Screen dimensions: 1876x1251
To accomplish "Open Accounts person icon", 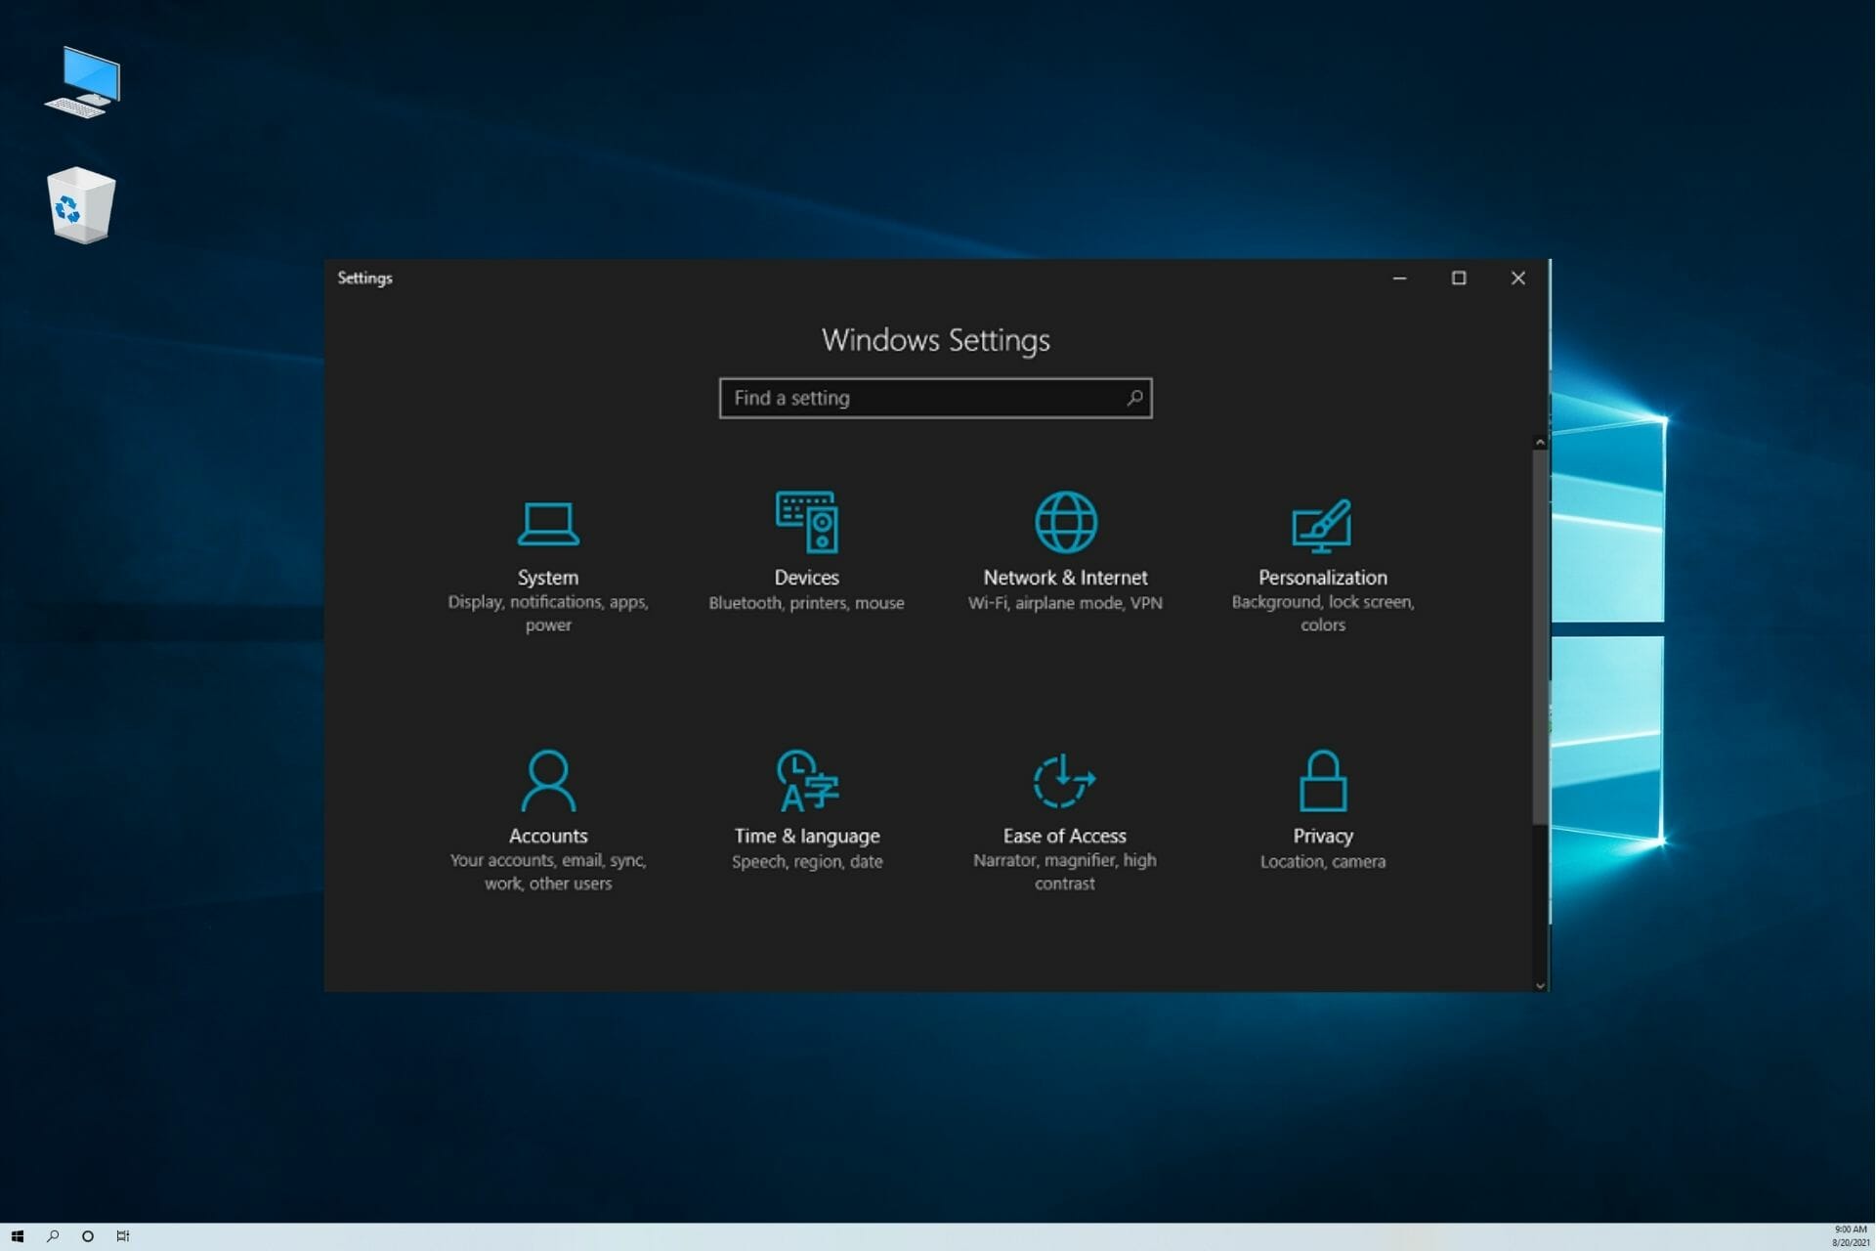I will 547,781.
